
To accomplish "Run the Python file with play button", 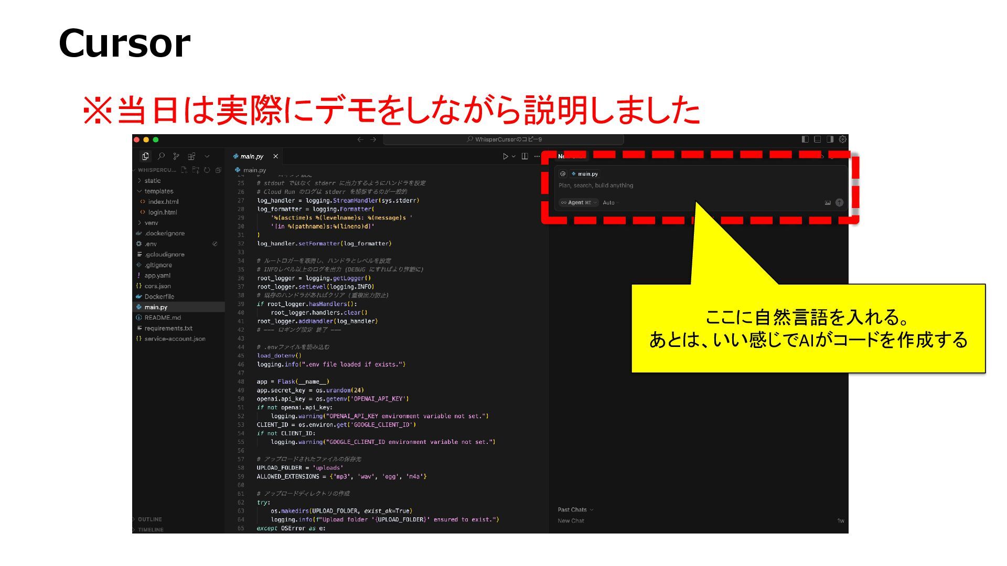I will pyautogui.click(x=505, y=156).
